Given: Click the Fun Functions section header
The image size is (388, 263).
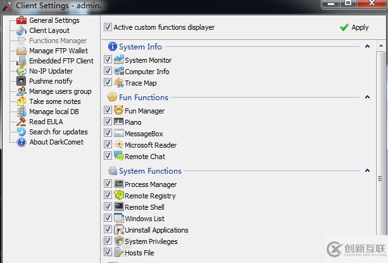Looking at the screenshot, I should (x=144, y=98).
